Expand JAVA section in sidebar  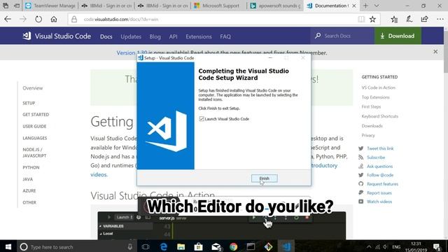pos(28,179)
